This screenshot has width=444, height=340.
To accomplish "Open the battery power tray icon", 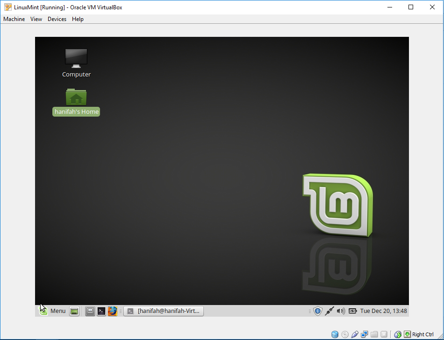I will tap(352, 311).
